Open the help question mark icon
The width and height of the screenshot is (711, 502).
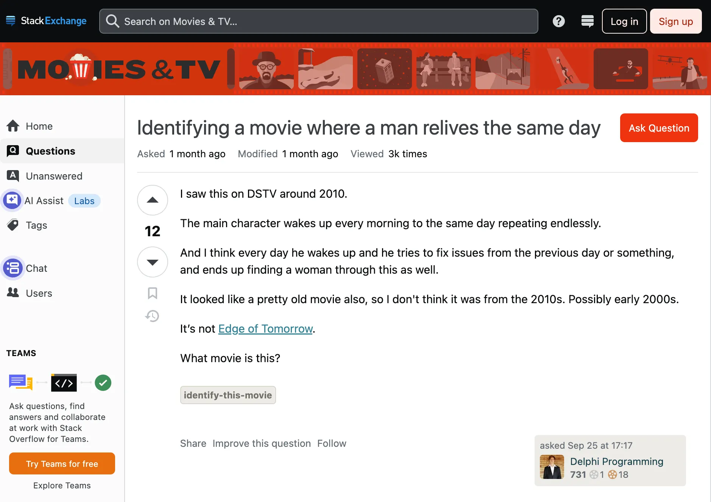(558, 21)
